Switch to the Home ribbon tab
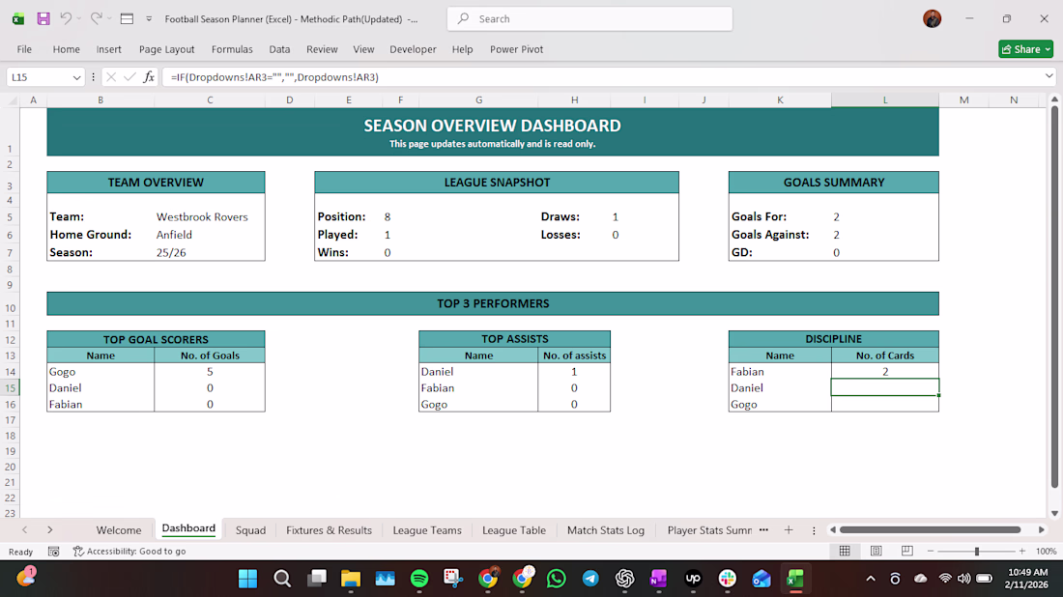 pos(67,49)
